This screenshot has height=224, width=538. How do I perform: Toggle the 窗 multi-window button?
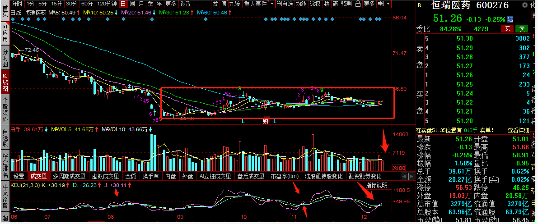(336, 4)
